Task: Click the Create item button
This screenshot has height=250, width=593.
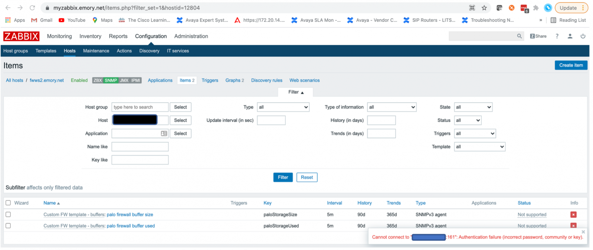Action: [571, 65]
